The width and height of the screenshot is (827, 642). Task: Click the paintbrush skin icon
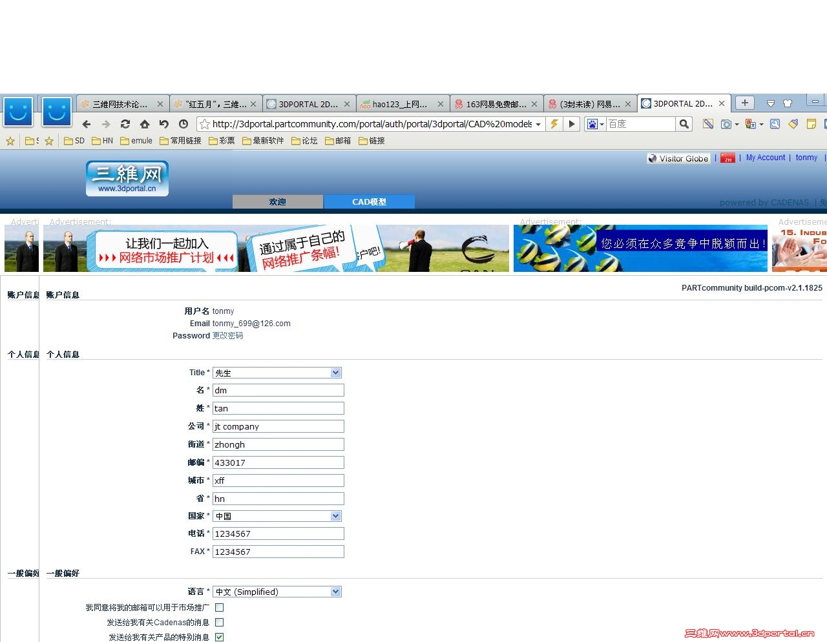click(x=792, y=124)
